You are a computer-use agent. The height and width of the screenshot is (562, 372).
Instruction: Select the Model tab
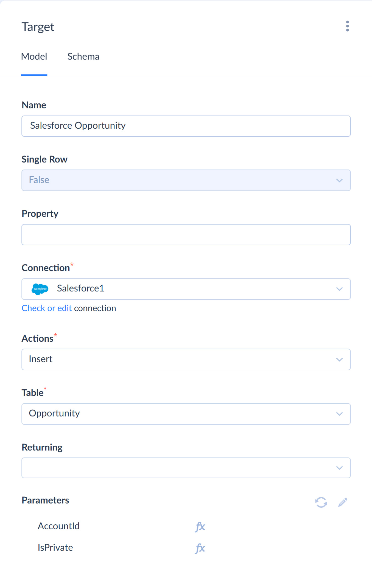tap(34, 57)
